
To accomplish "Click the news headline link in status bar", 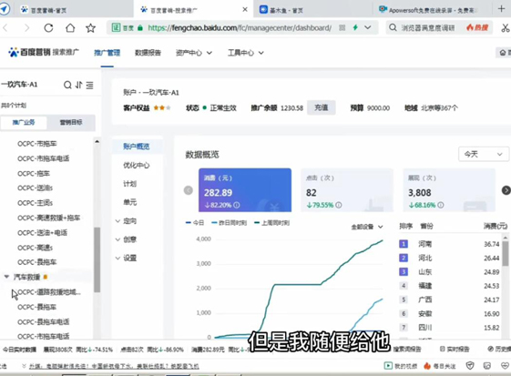I will point(114,366).
